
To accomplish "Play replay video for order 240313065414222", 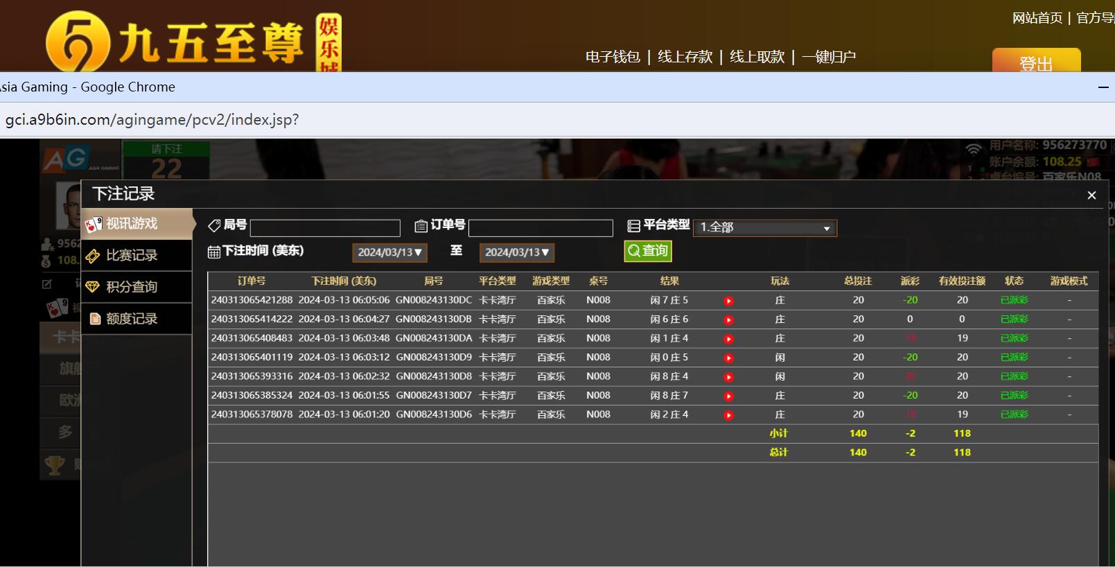I will click(728, 320).
